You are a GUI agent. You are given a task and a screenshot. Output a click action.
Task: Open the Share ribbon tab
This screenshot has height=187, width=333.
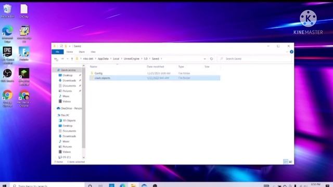click(x=82, y=52)
